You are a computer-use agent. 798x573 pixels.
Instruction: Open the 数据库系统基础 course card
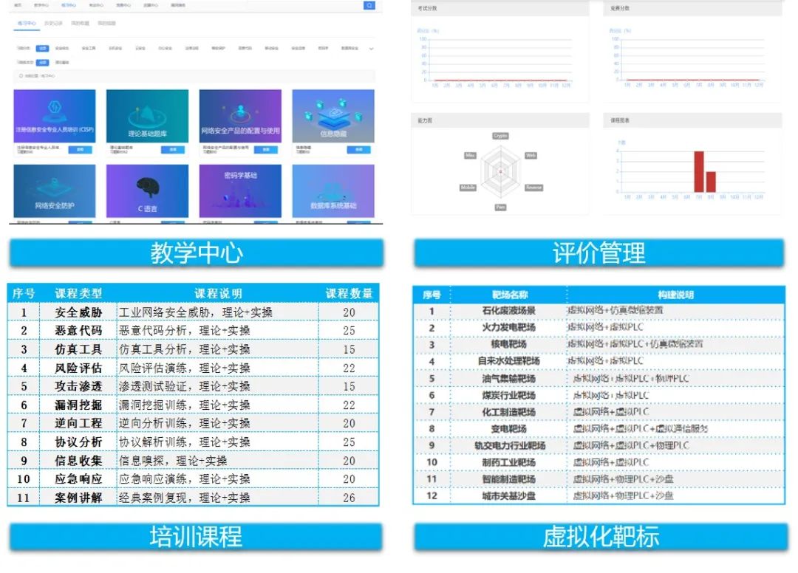(x=332, y=191)
